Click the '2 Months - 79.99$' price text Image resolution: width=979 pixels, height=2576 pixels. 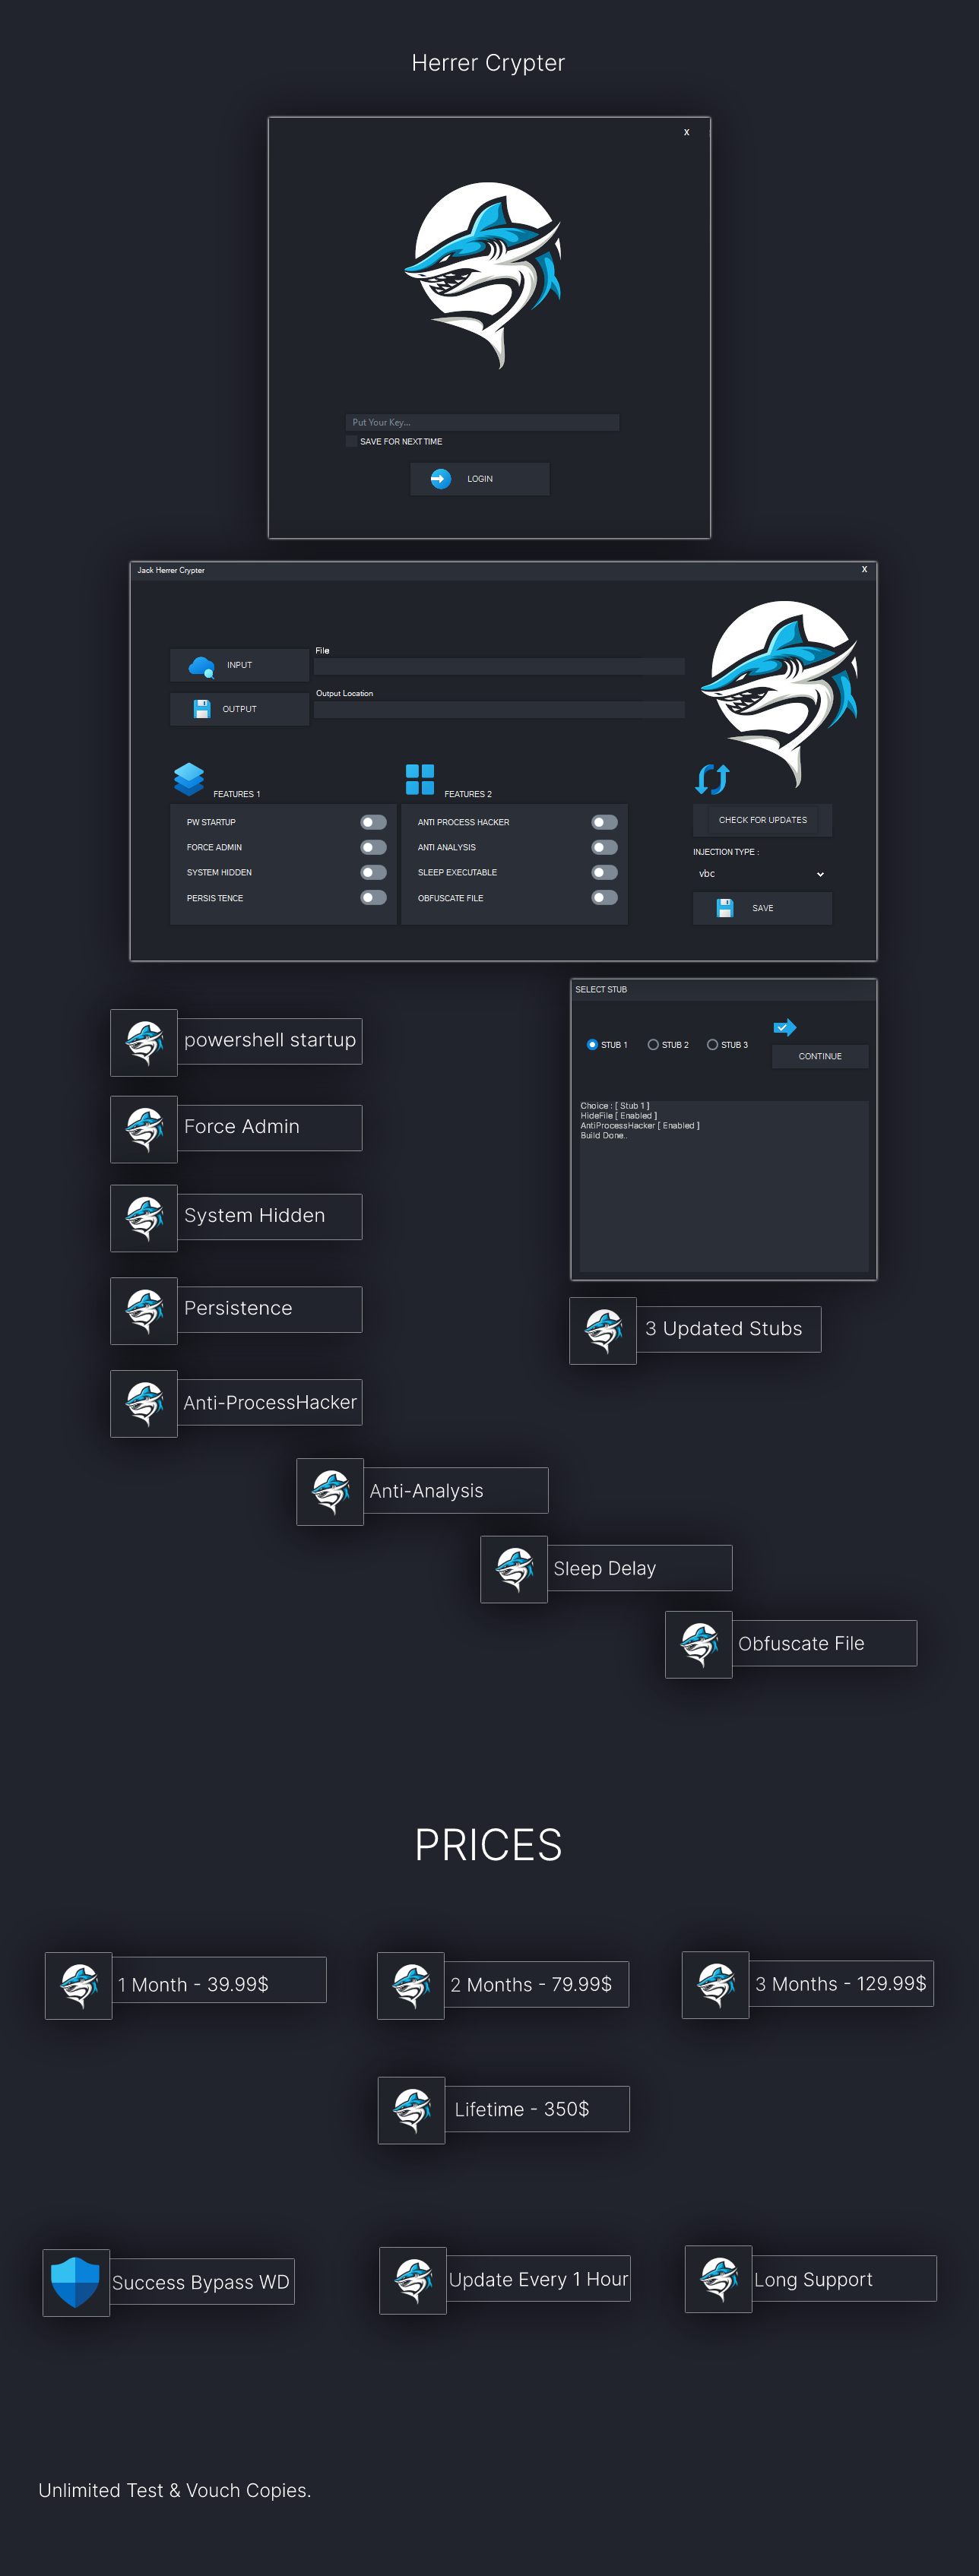click(x=531, y=1985)
